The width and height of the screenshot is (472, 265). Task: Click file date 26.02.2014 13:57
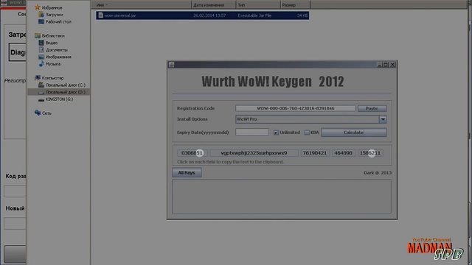(x=209, y=15)
